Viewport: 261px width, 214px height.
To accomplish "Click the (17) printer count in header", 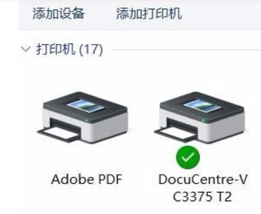I will click(91, 49).
